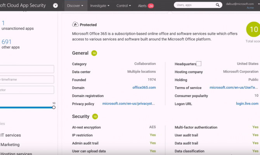260x155 pixels.
Task: Click the User audit trail Yes value
Action: tap(255, 135)
